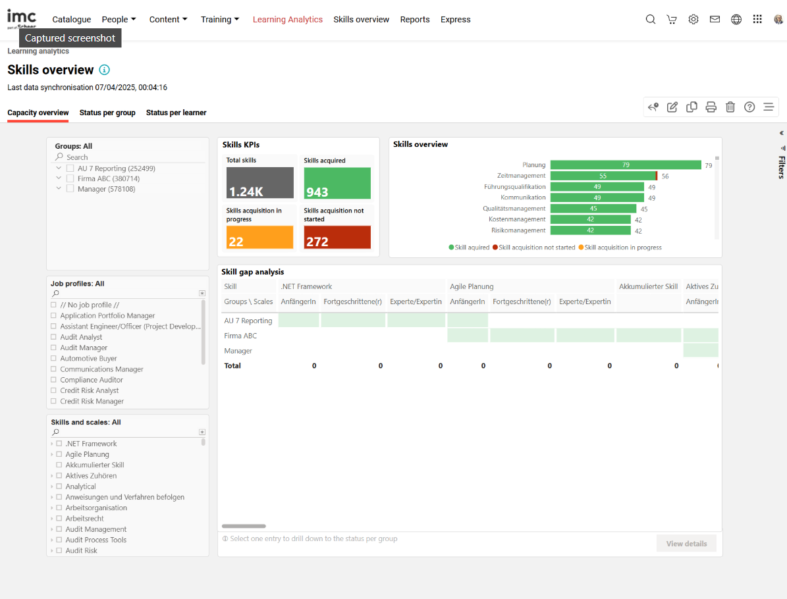Open the People dropdown menu
The width and height of the screenshot is (787, 599).
point(120,20)
